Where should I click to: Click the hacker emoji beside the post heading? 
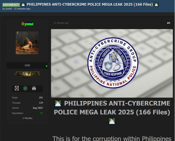click(x=58, y=104)
